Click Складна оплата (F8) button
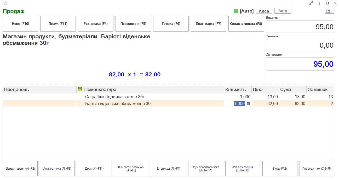Image resolution: width=339 pixels, height=179 pixels. tap(246, 24)
